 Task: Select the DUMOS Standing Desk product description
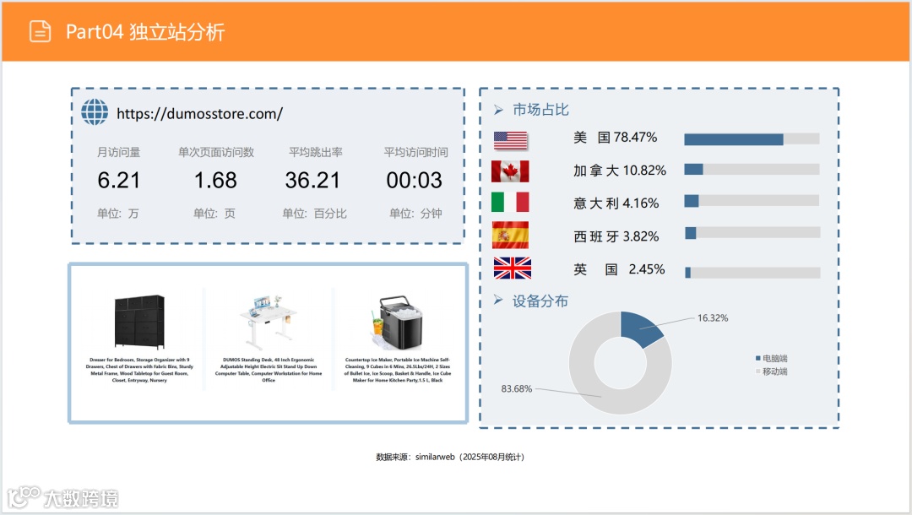[269, 370]
